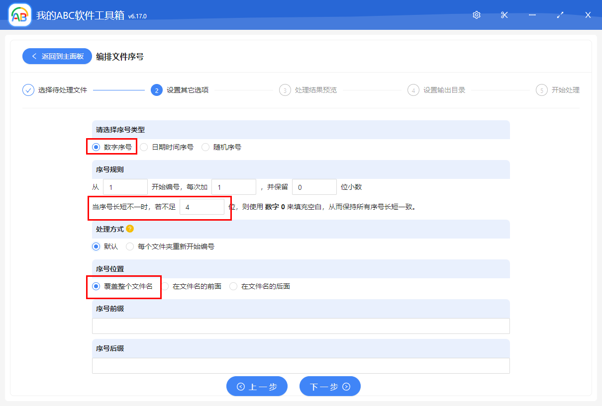Click the checkmark icon on step 选择待处理文件
This screenshot has height=406, width=602.
tap(28, 90)
